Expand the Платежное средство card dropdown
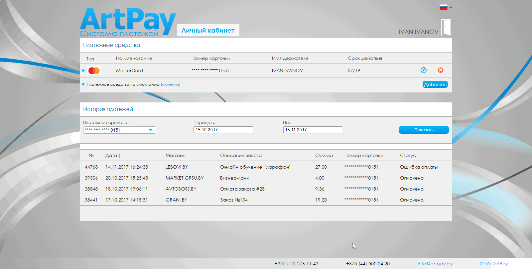Viewport: 532px width, 269px height. (x=120, y=130)
